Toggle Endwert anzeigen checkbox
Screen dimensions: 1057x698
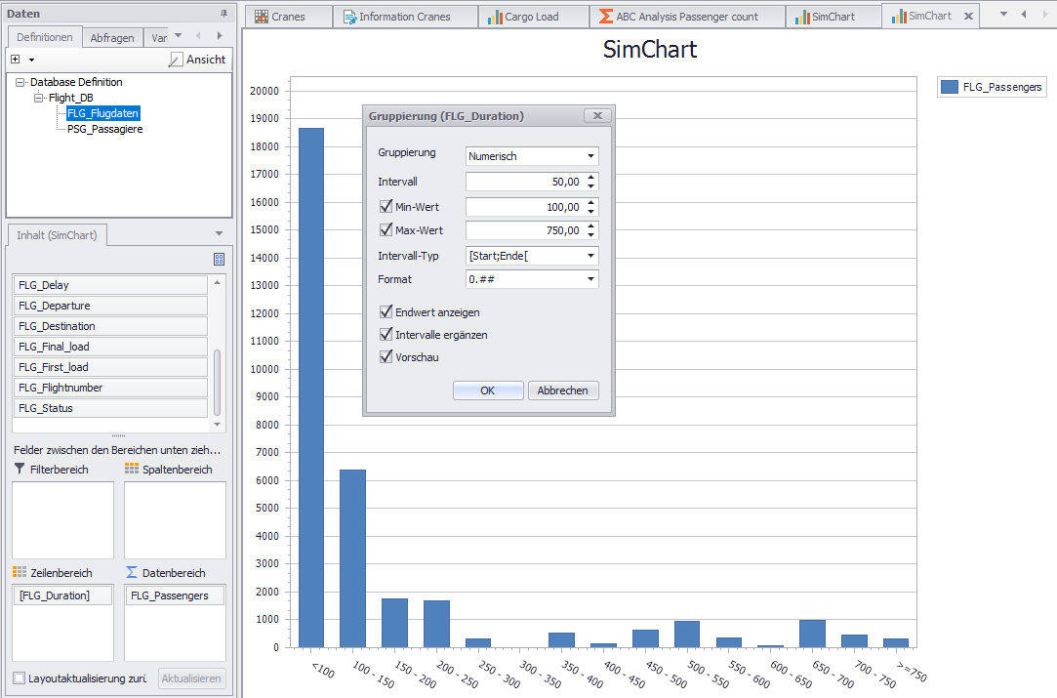pyautogui.click(x=386, y=312)
